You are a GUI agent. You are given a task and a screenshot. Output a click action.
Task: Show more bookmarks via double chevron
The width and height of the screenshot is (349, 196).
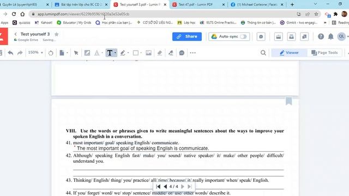tap(325, 22)
